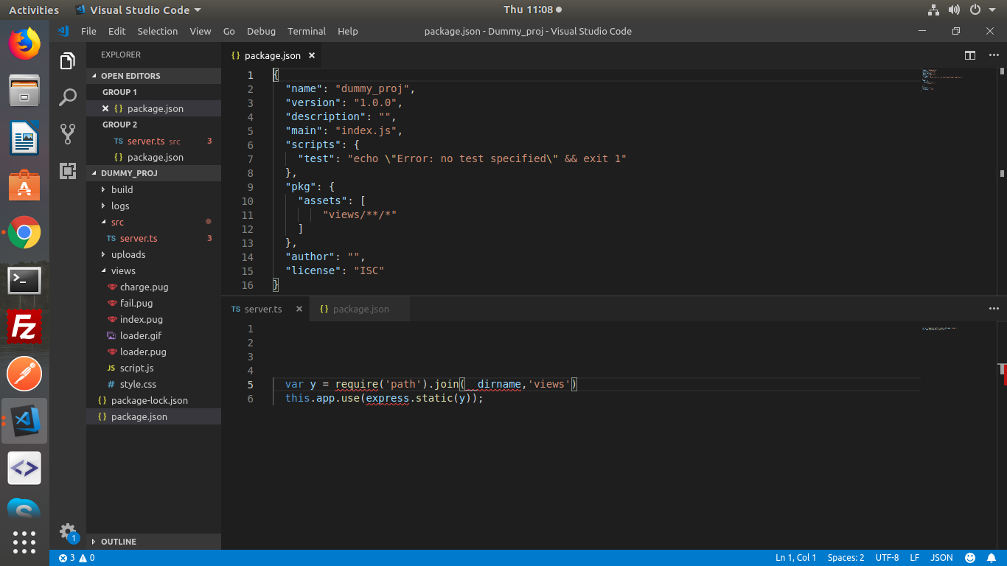Click the split editor icon
The width and height of the screenshot is (1007, 566).
tap(969, 55)
